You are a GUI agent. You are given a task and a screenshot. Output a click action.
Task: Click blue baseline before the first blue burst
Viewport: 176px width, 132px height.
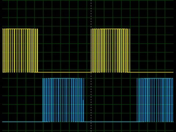coord(22,122)
